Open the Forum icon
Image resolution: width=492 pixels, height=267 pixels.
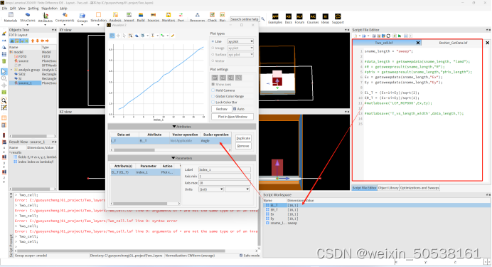coord(299,16)
